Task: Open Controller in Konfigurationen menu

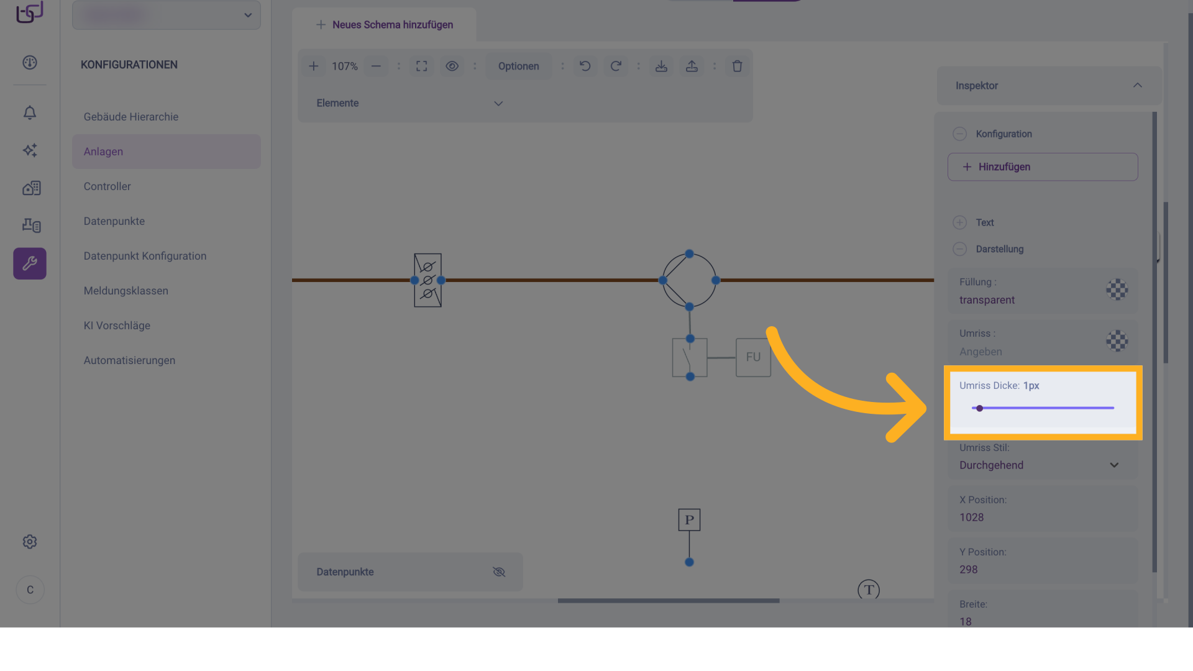Action: tap(107, 186)
